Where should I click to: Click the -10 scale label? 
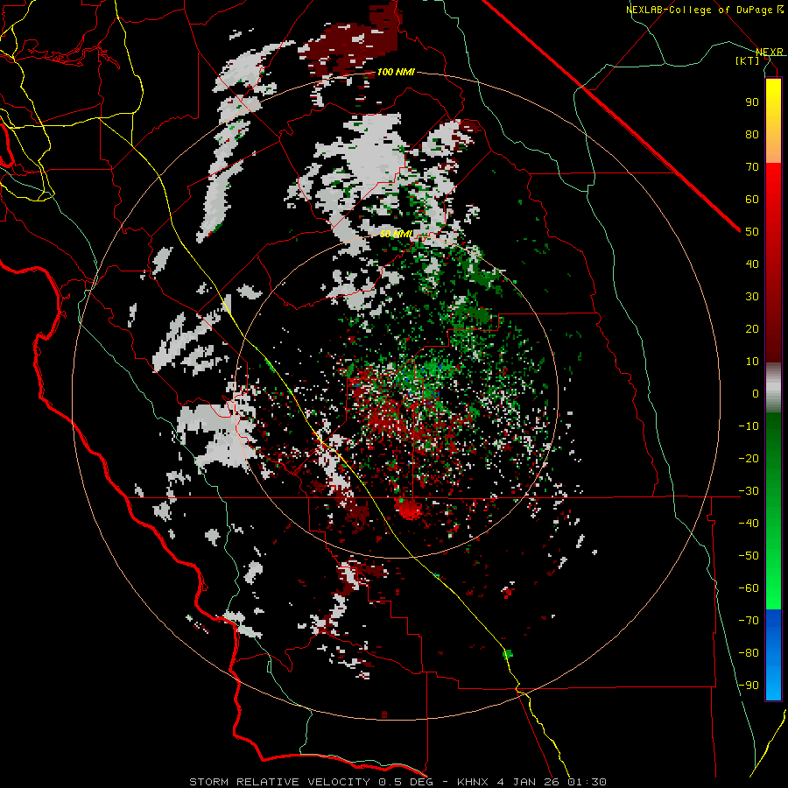click(x=749, y=426)
